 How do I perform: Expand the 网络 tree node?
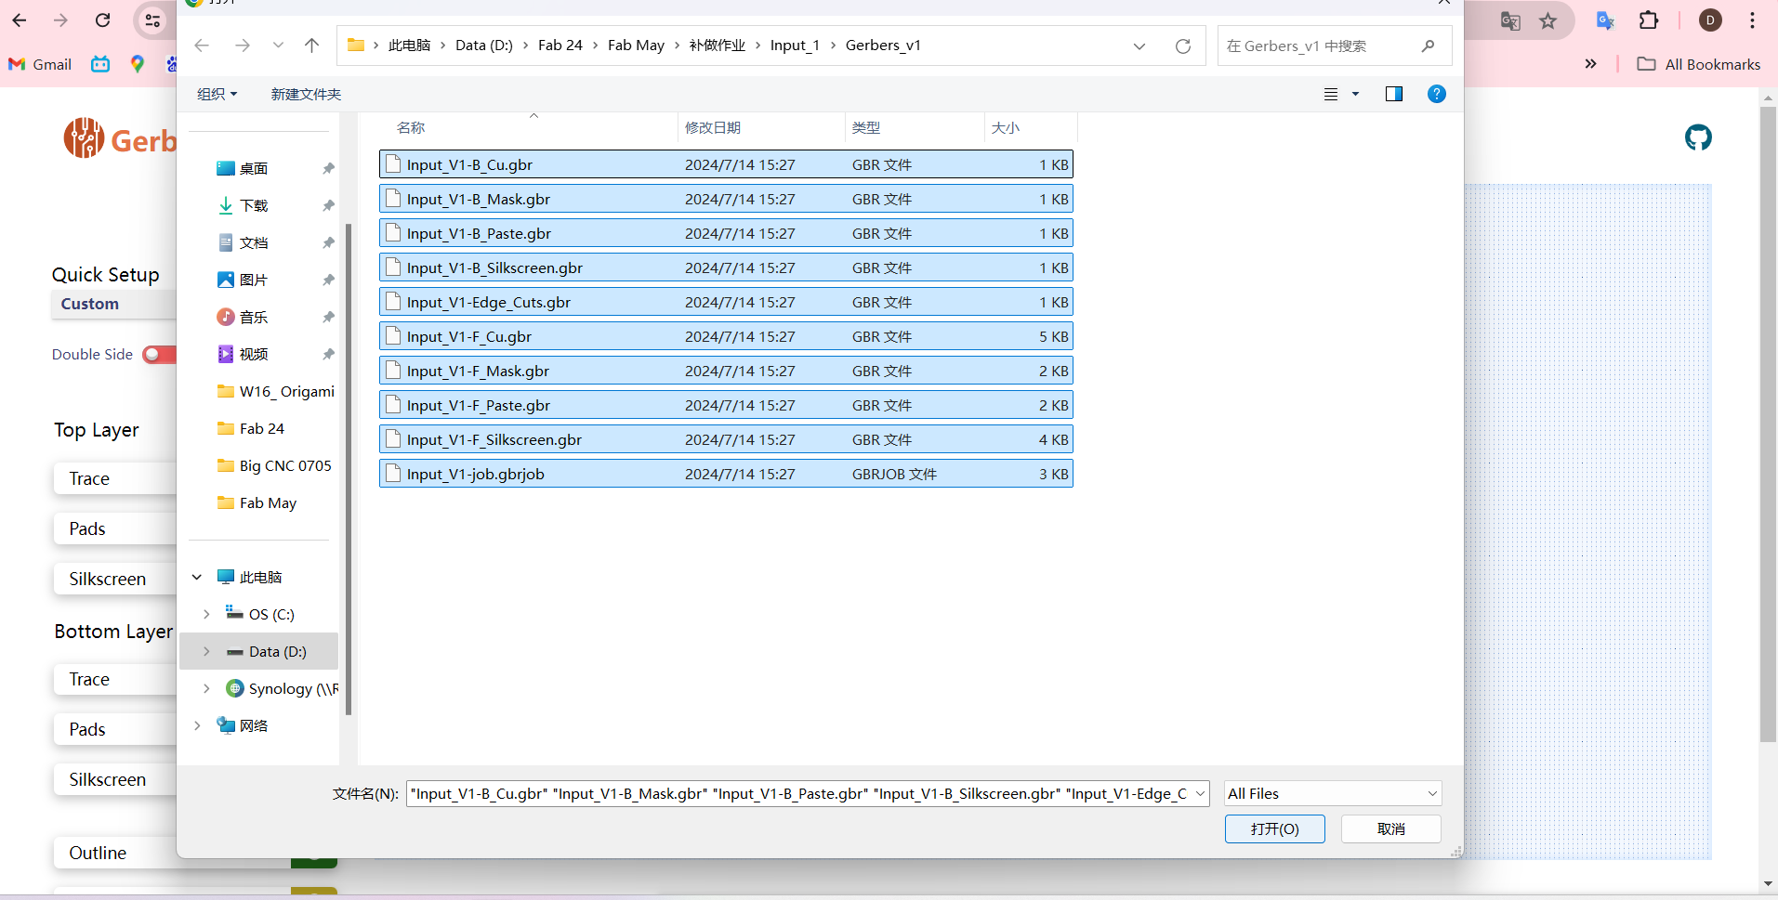click(x=197, y=725)
